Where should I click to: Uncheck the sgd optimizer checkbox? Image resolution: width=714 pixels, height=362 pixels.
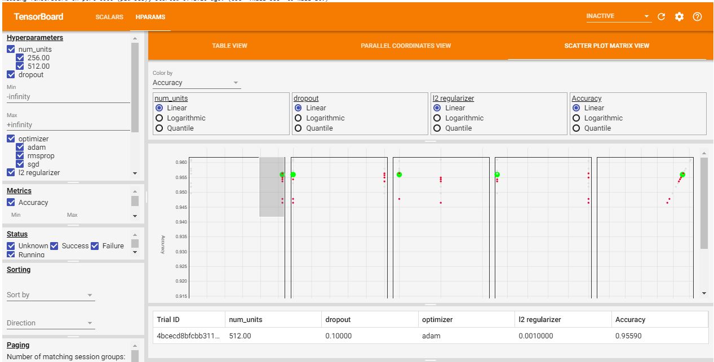pyautogui.click(x=20, y=164)
